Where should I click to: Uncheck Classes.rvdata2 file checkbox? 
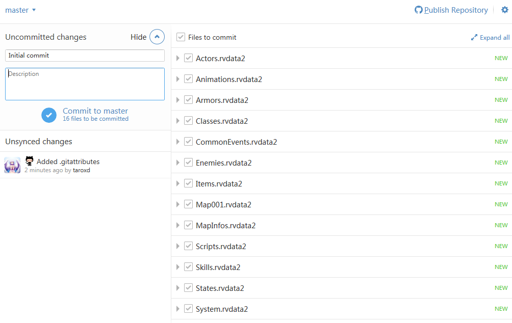coord(188,121)
